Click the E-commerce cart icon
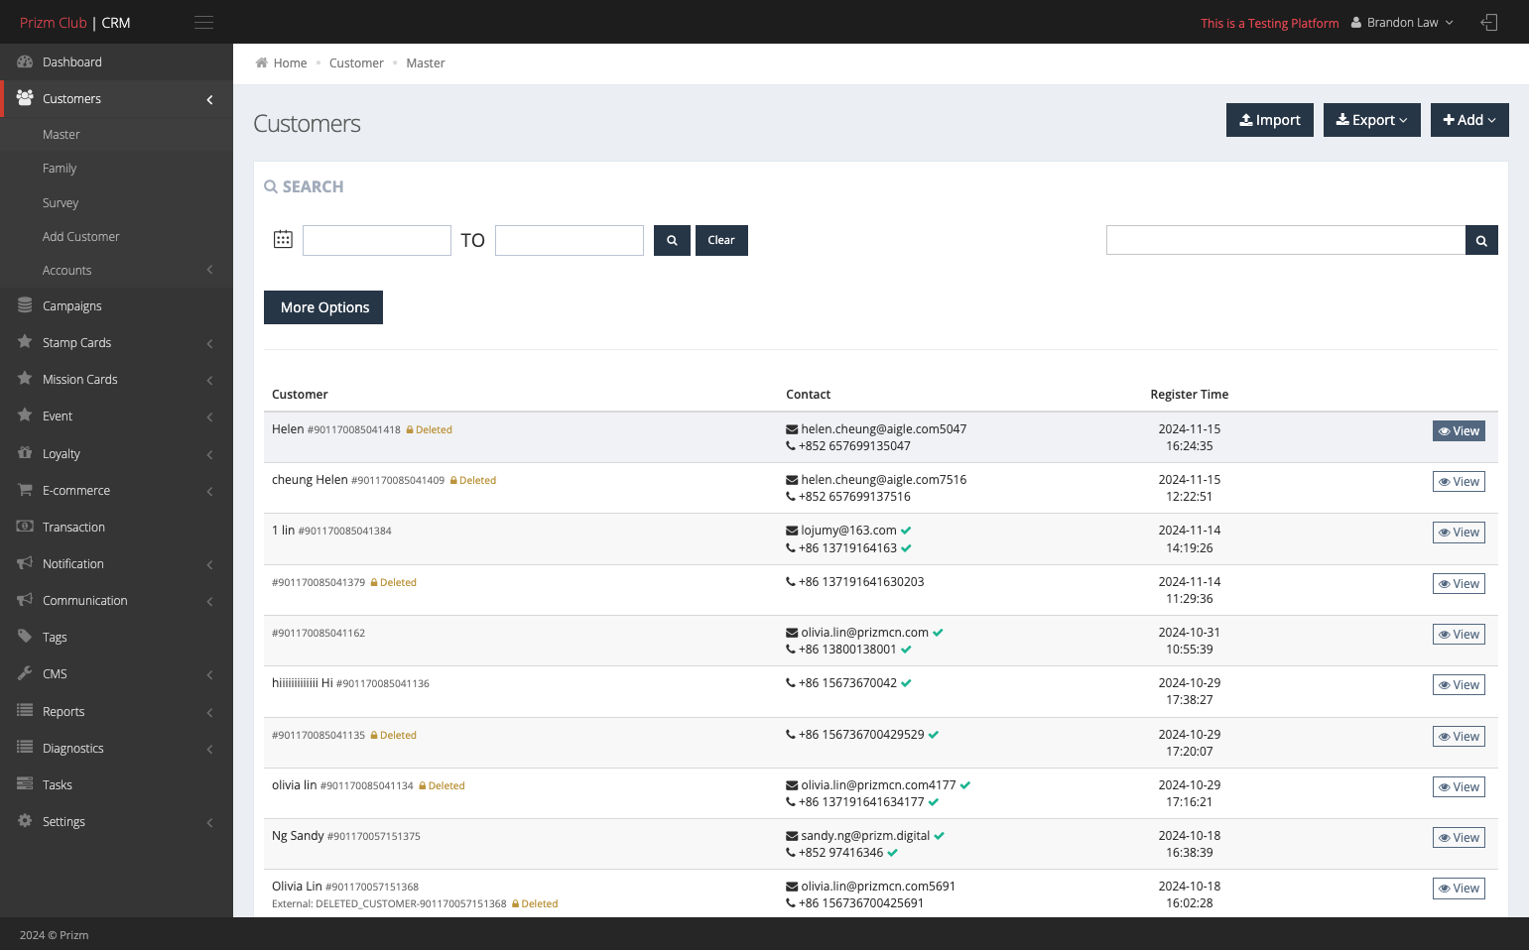 coord(25,490)
